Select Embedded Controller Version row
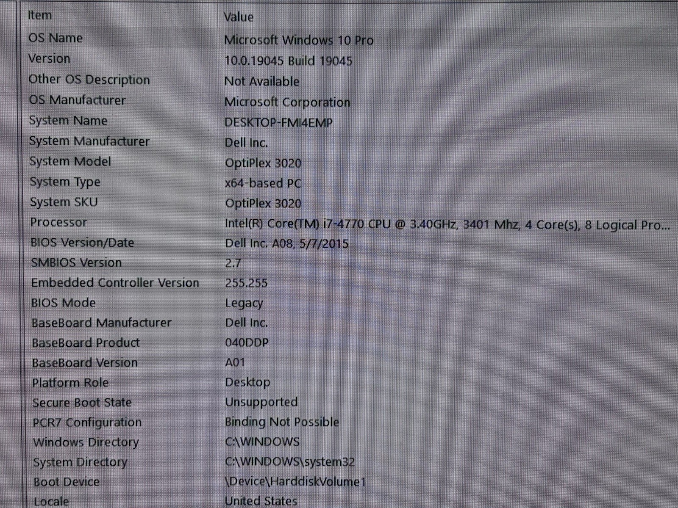The image size is (678, 508). 115,283
